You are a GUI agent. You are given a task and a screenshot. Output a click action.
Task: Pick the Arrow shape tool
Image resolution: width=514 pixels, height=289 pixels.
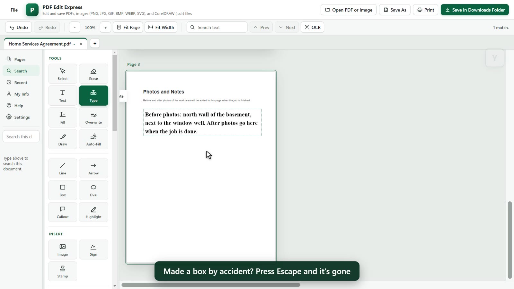point(93,168)
